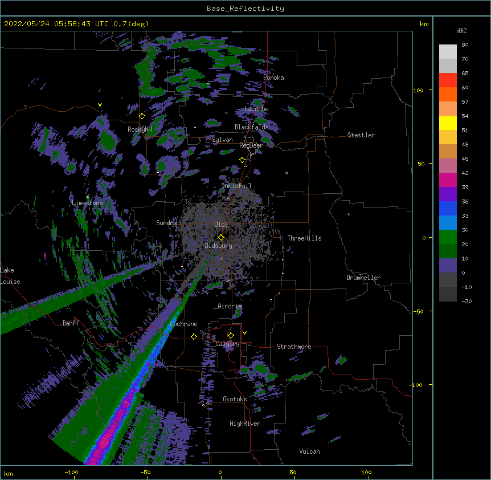Screen dimensions: 491x480
Task: Click the RockyMH label
Action: tap(140, 129)
